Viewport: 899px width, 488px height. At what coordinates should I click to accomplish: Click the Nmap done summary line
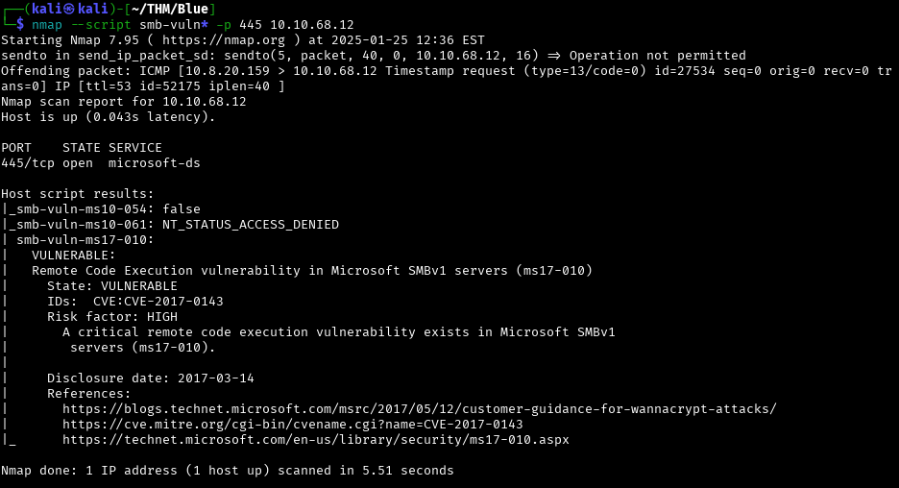tap(227, 471)
